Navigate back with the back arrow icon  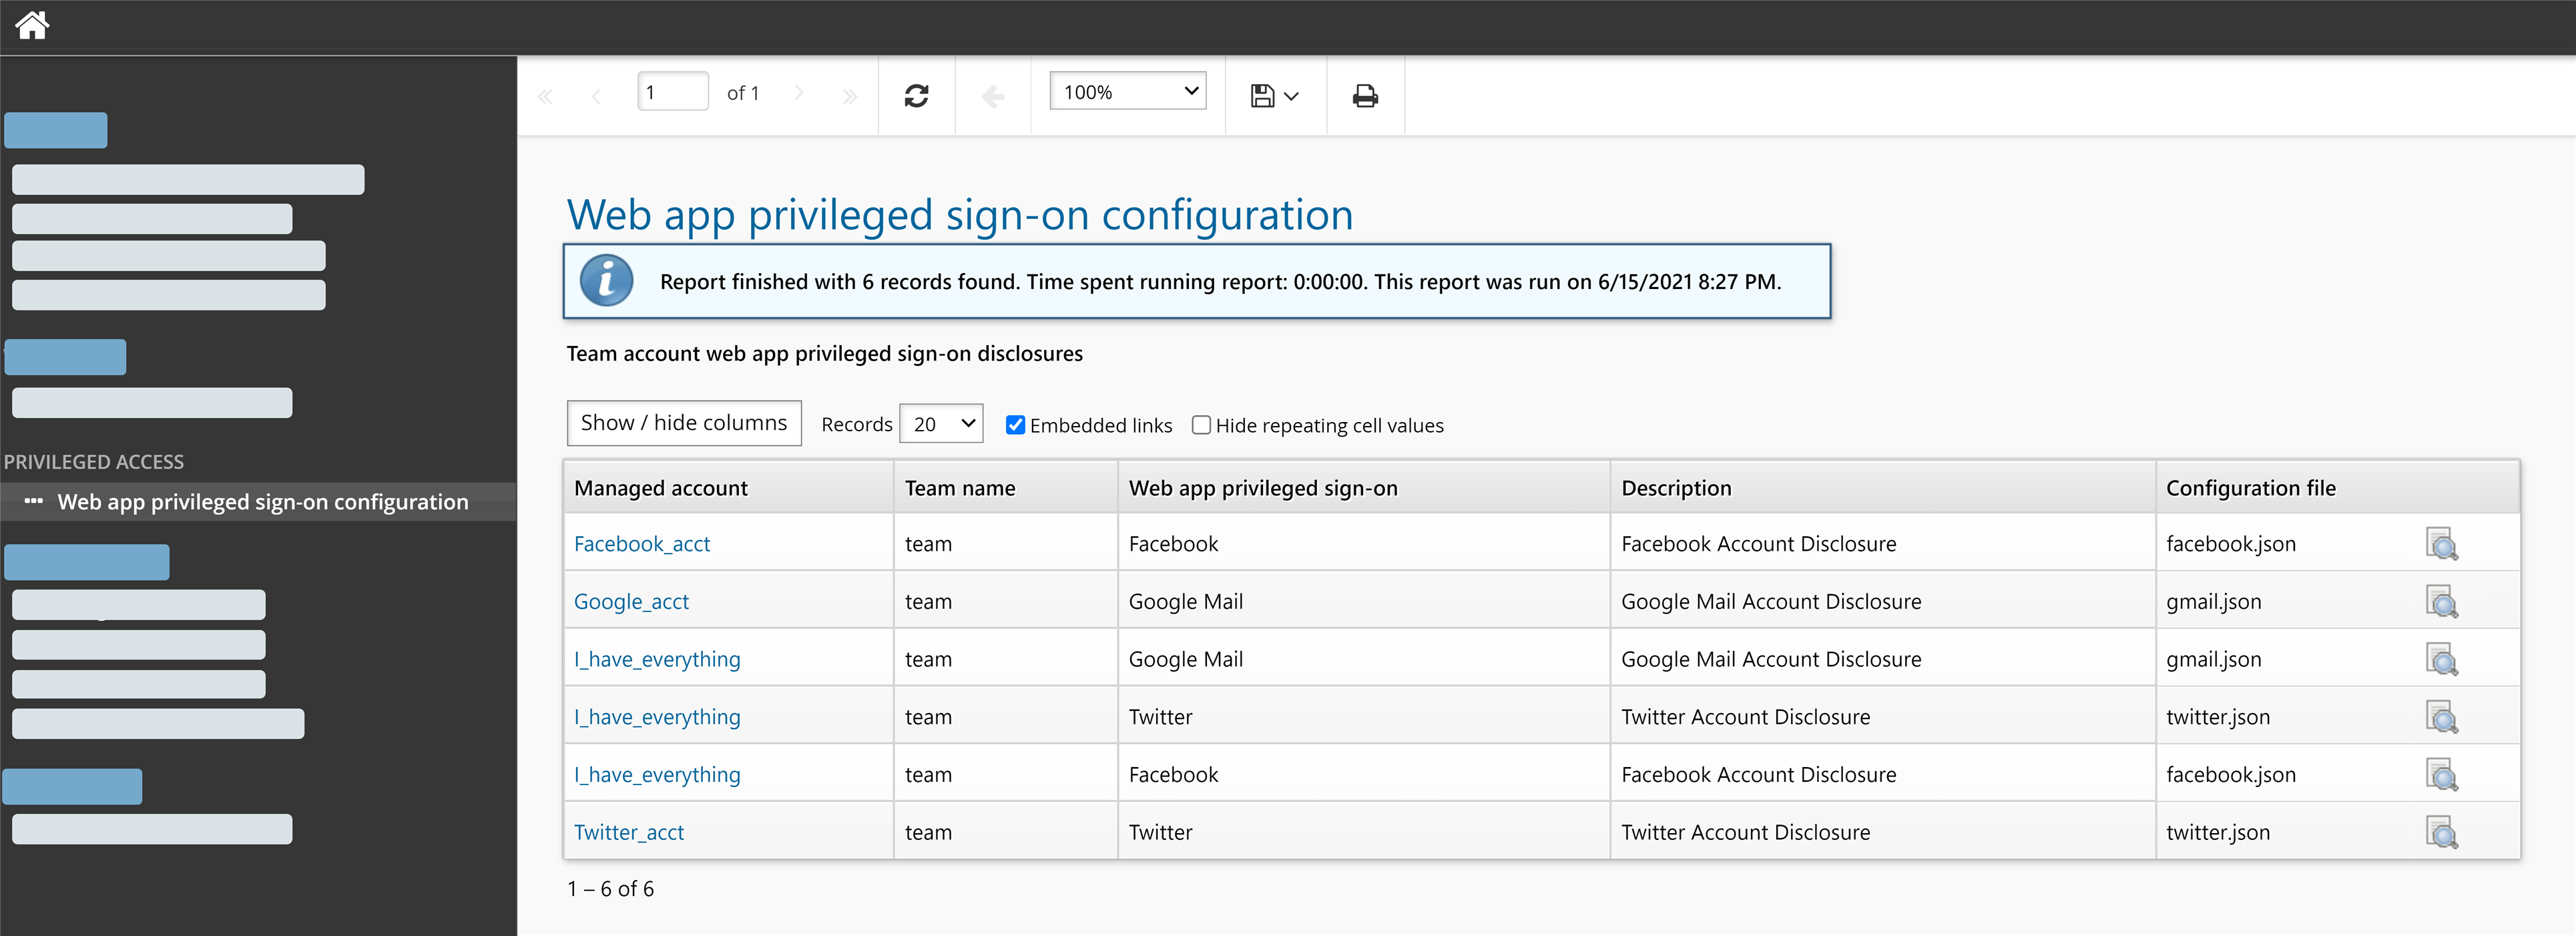point(993,95)
